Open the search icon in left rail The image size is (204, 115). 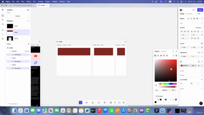coord(3,24)
